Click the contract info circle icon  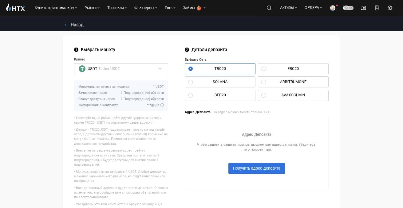[x=162, y=105]
